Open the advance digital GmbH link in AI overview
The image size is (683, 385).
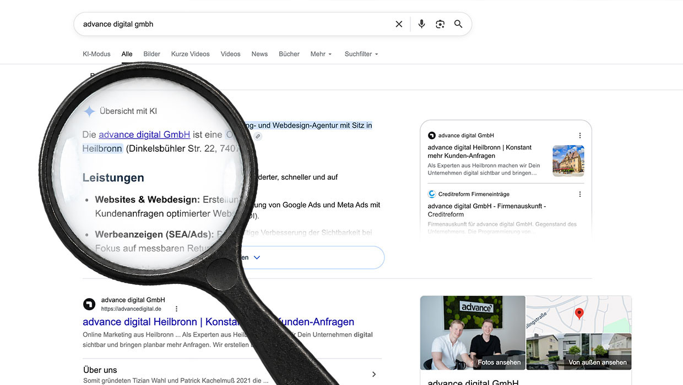click(x=144, y=134)
